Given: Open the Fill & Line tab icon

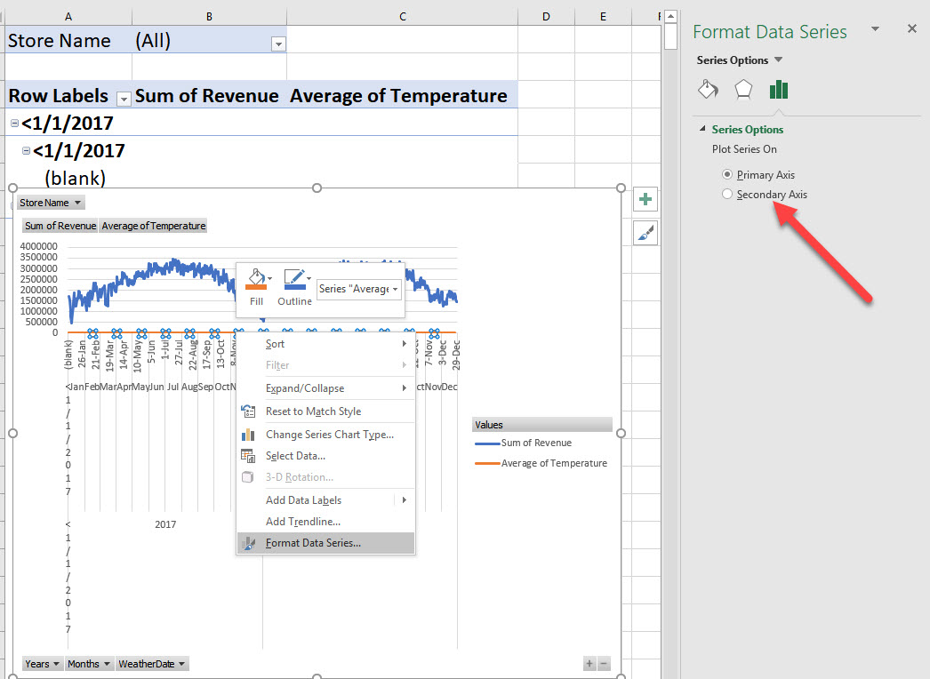Looking at the screenshot, I should [708, 90].
